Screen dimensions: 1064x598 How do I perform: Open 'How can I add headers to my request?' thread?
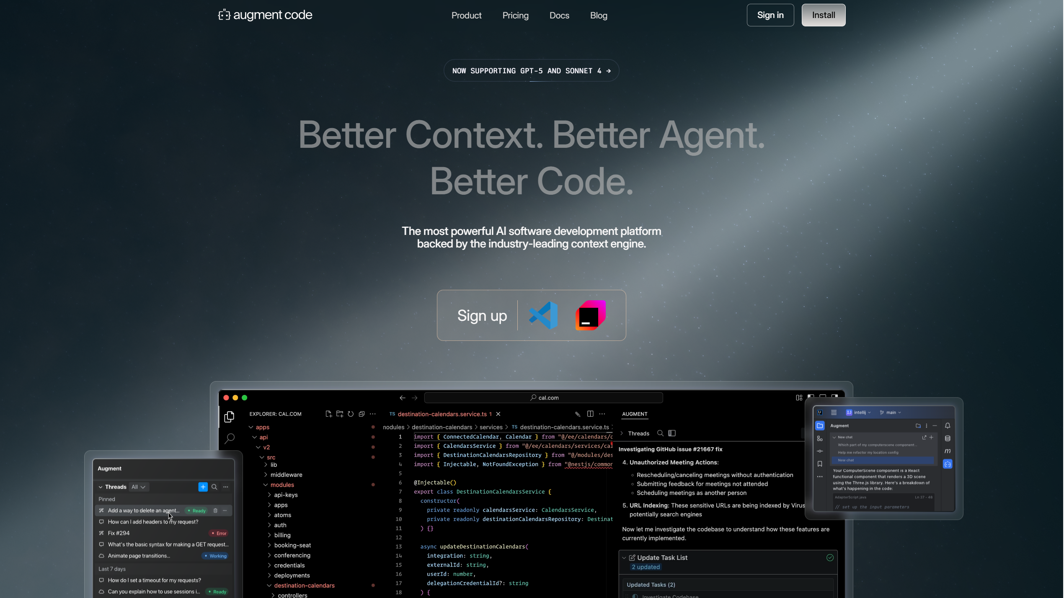click(x=164, y=522)
